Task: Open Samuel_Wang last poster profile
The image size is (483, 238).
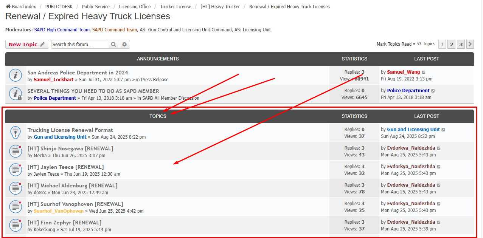Action: pyautogui.click(x=403, y=72)
